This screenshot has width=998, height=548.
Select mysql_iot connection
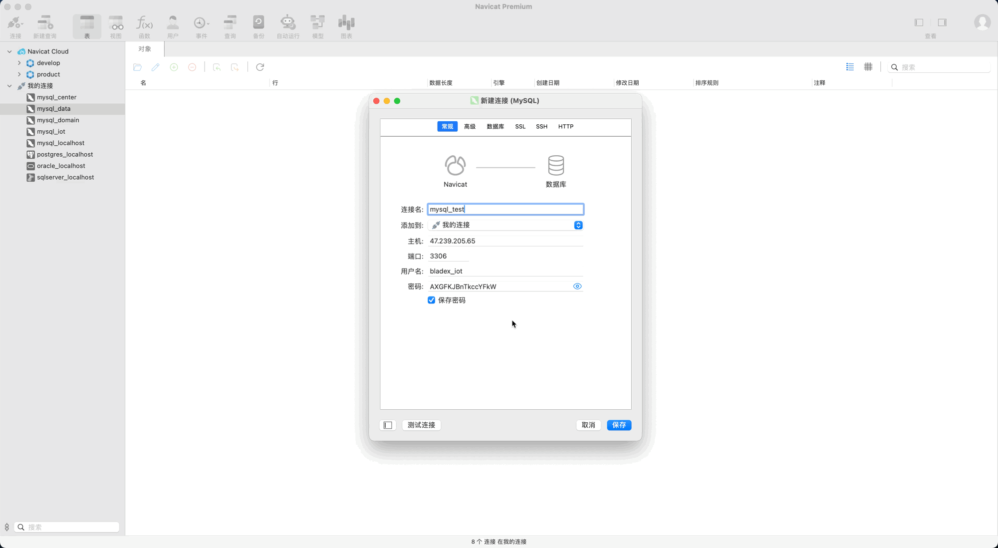pos(62,132)
